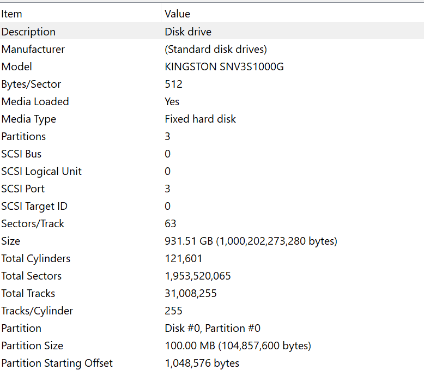Image resolution: width=424 pixels, height=376 pixels.
Task: Select the Partitions row
Action: 23,136
